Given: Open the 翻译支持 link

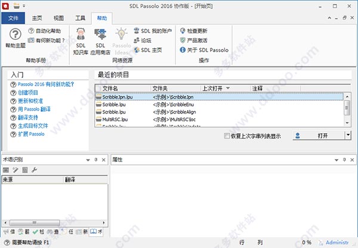Looking at the screenshot, I should point(28,117).
